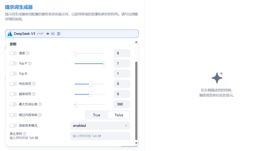Click the help icon beside 温度
The image size is (272, 151).
click(x=28, y=53)
